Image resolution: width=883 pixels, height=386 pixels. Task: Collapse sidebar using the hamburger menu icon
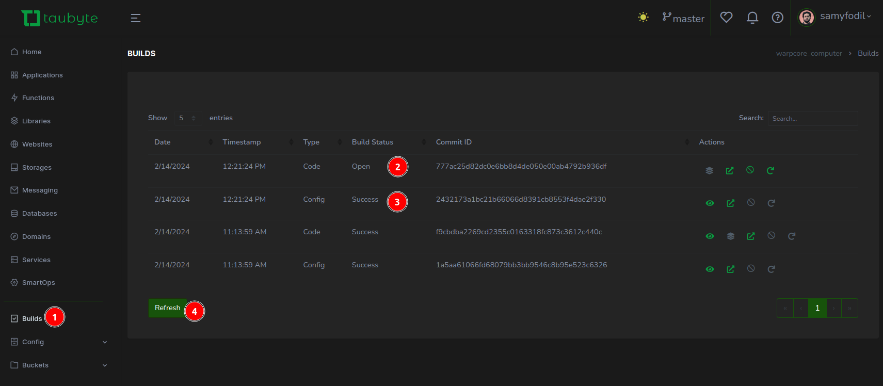[x=136, y=18]
